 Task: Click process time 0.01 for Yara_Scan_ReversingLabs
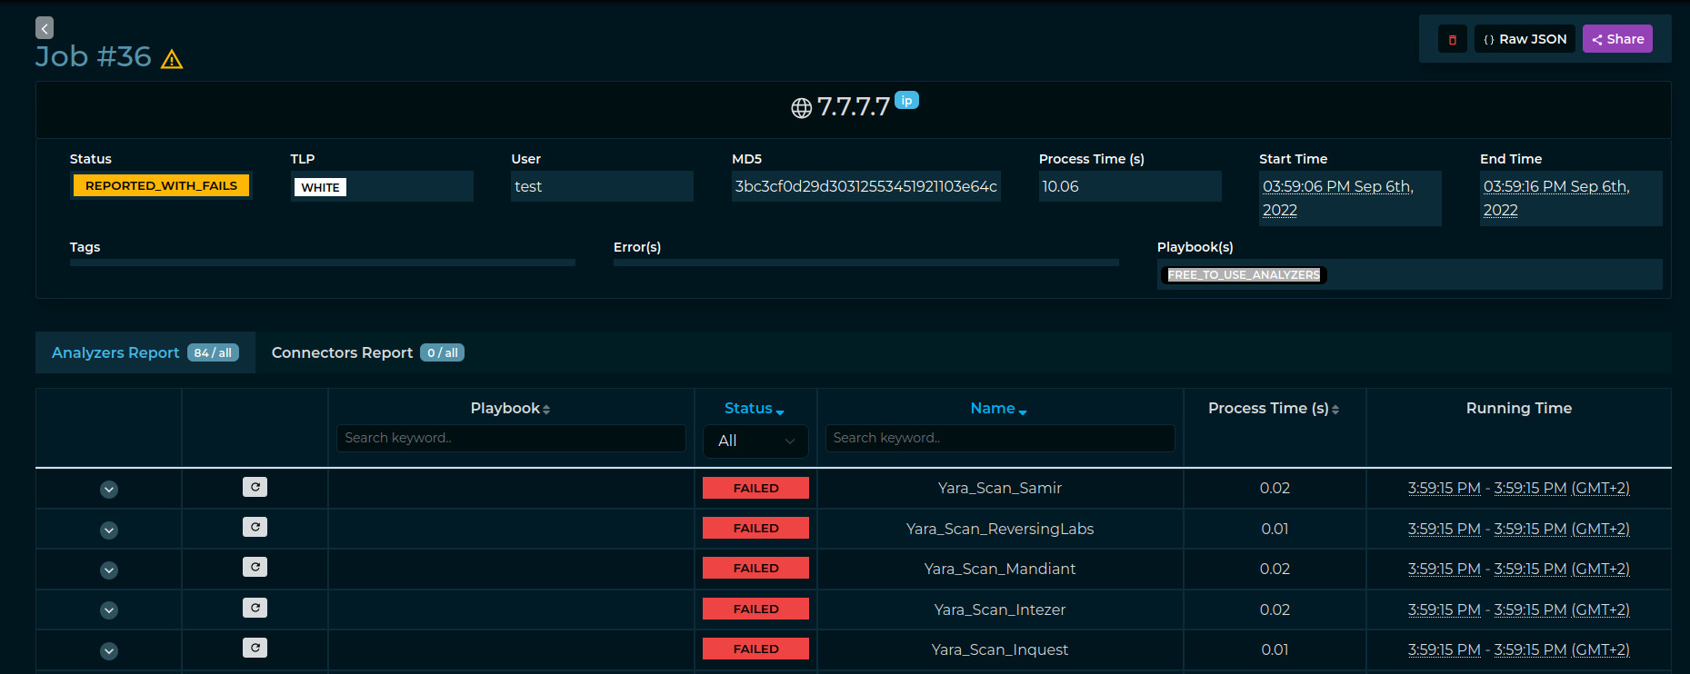coord(1275,529)
